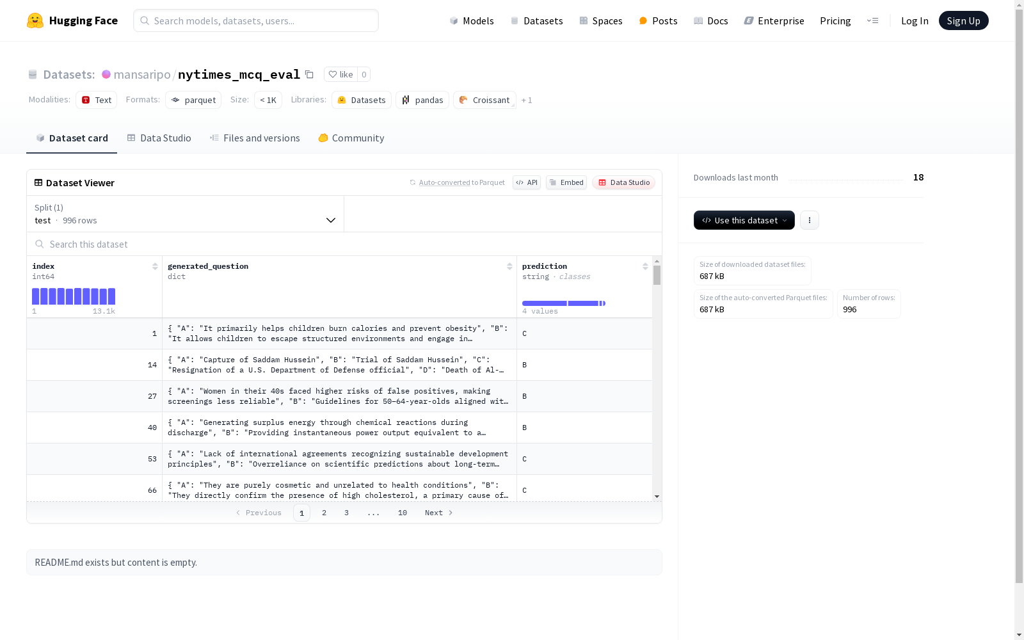
Task: Open Docs in top navigation
Action: point(711,20)
